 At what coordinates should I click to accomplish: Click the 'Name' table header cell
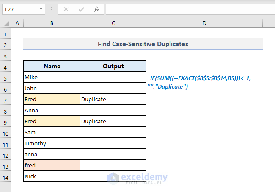click(52, 66)
